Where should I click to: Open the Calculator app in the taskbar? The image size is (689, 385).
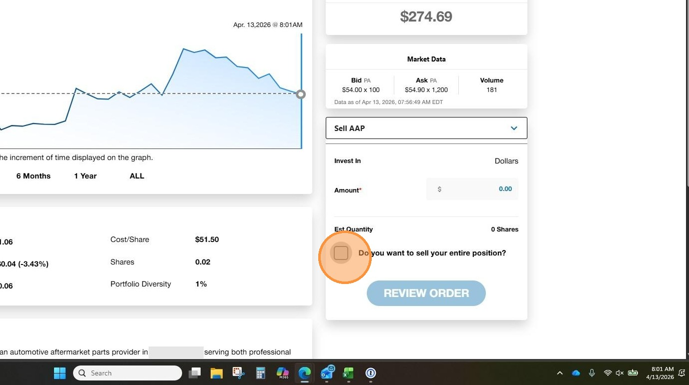click(260, 373)
